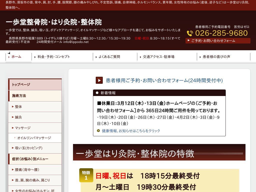The image size is (256, 192).
Task: Click the play icon beside 患者様用ご予約 heading
Action: [x=99, y=80]
